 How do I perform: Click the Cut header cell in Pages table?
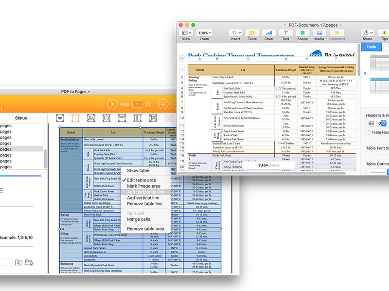coord(243,70)
